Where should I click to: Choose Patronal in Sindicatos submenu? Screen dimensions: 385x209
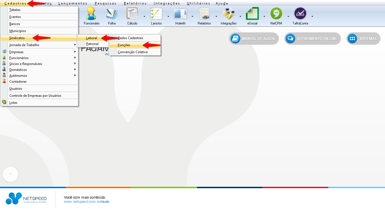click(x=93, y=44)
